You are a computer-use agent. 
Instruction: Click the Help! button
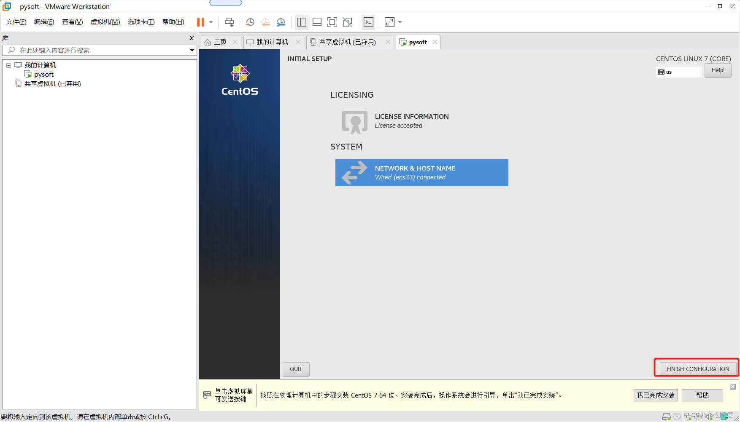(718, 70)
